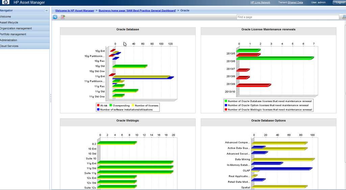Click the Oracle Database chart title
Image resolution: width=346 pixels, height=190 pixels.
click(x=127, y=29)
